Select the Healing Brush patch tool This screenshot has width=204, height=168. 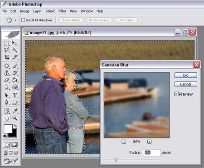[x=6, y=66]
